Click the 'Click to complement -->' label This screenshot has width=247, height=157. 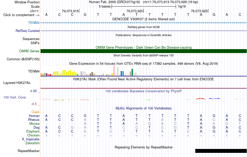21,15
